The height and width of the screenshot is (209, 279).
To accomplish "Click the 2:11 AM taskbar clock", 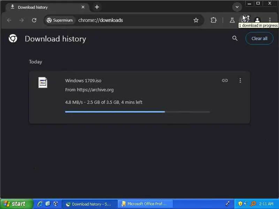I will pyautogui.click(x=266, y=204).
